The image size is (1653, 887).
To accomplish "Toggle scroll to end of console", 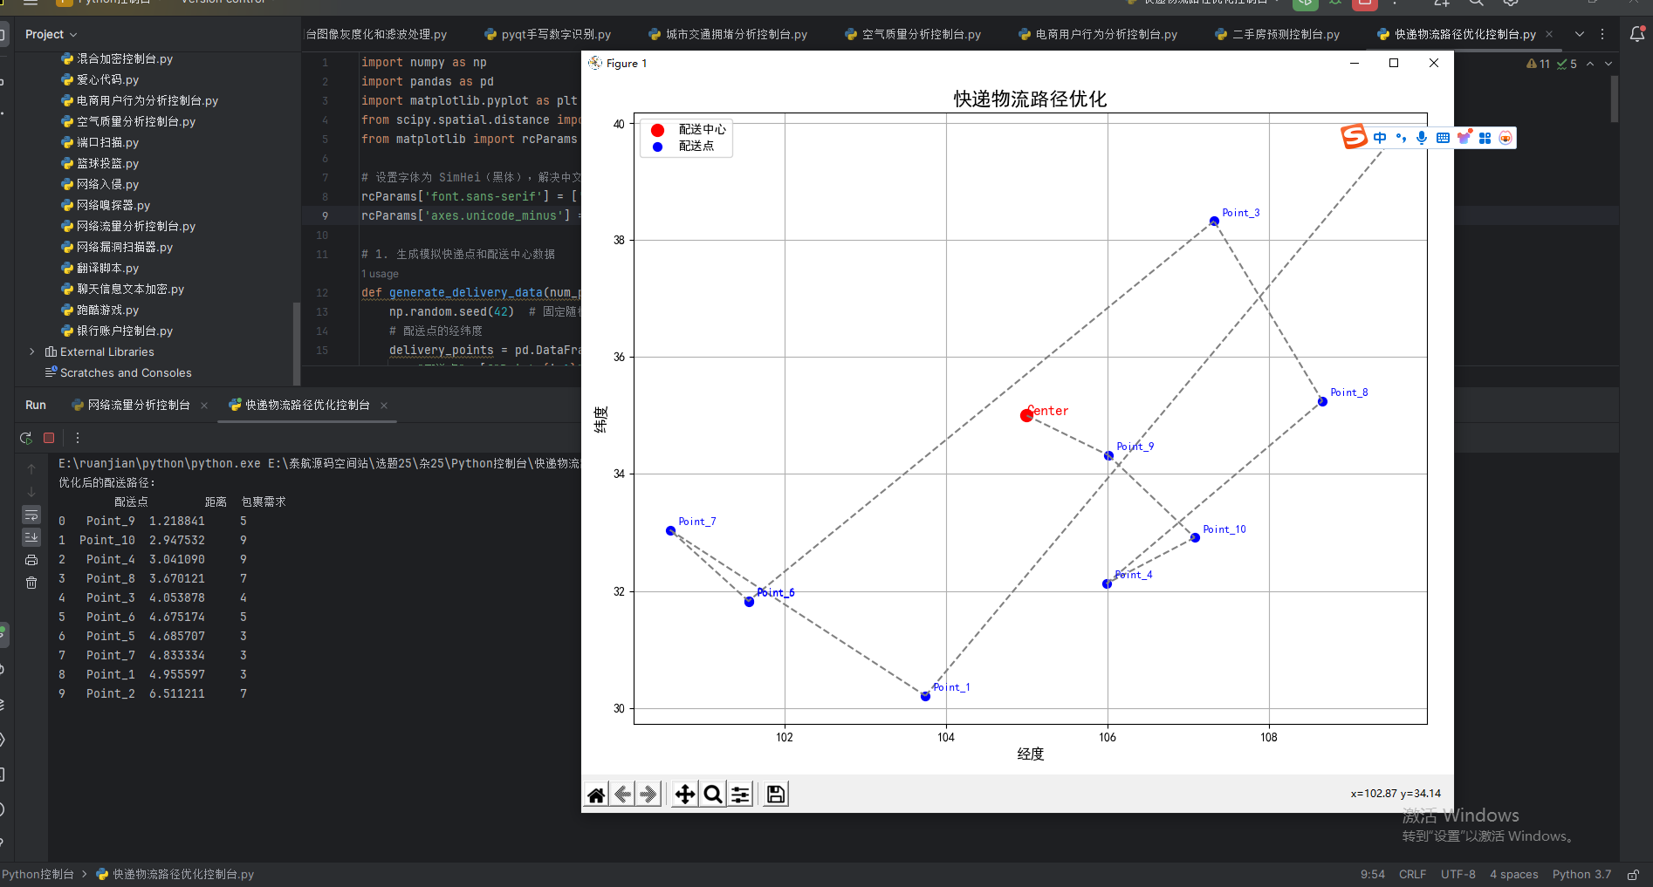I will pos(31,537).
